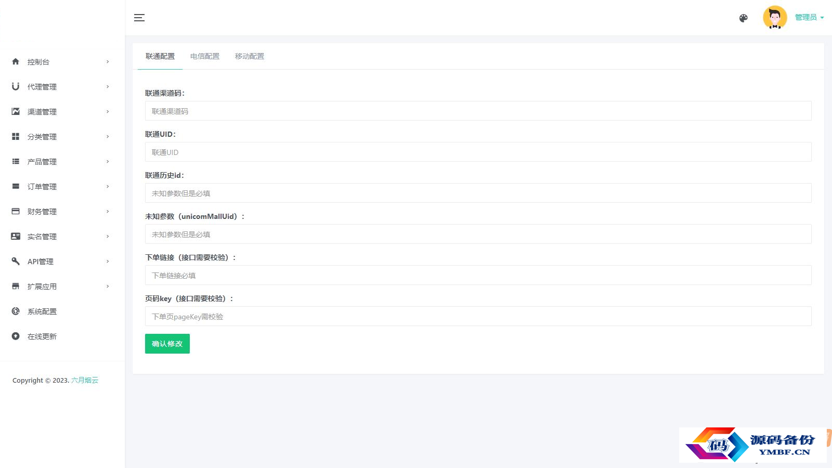Expand the 渠道管理 menu chevron
Image resolution: width=832 pixels, height=468 pixels.
click(108, 111)
